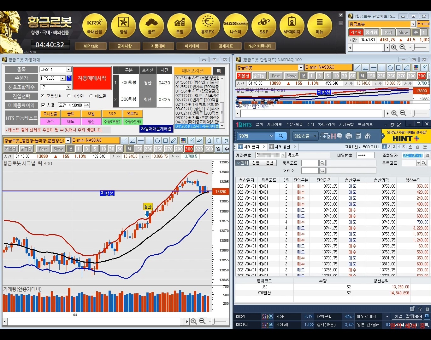Screen dimensions: 431x340
Task: Zoom in on the NASDAQ-100 단일차트 window
Action: pyautogui.click(x=394, y=113)
